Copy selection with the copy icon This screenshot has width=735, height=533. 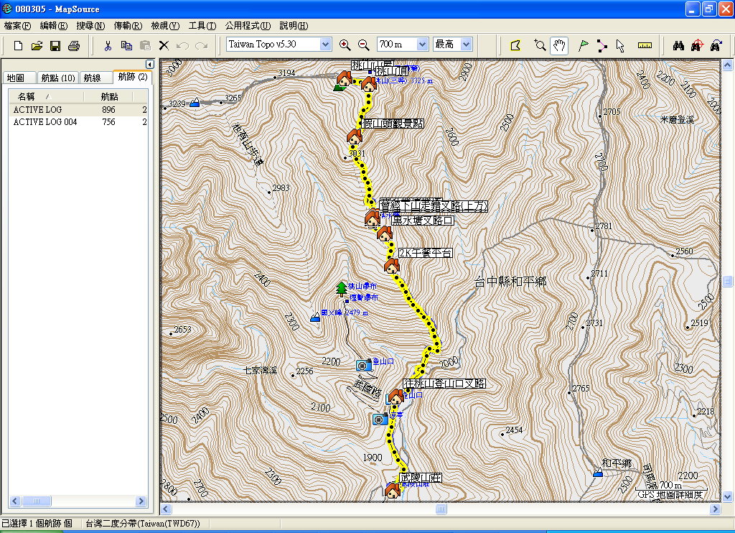(126, 45)
